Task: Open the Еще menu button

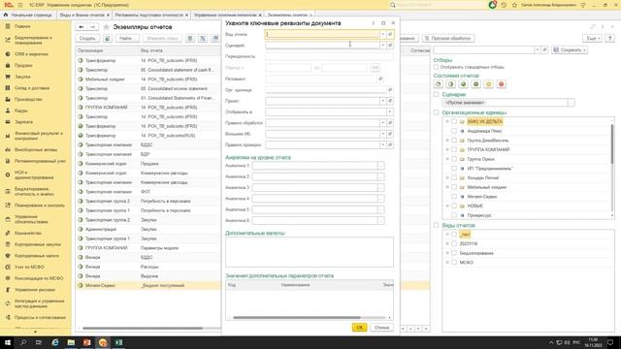Action: (592, 39)
